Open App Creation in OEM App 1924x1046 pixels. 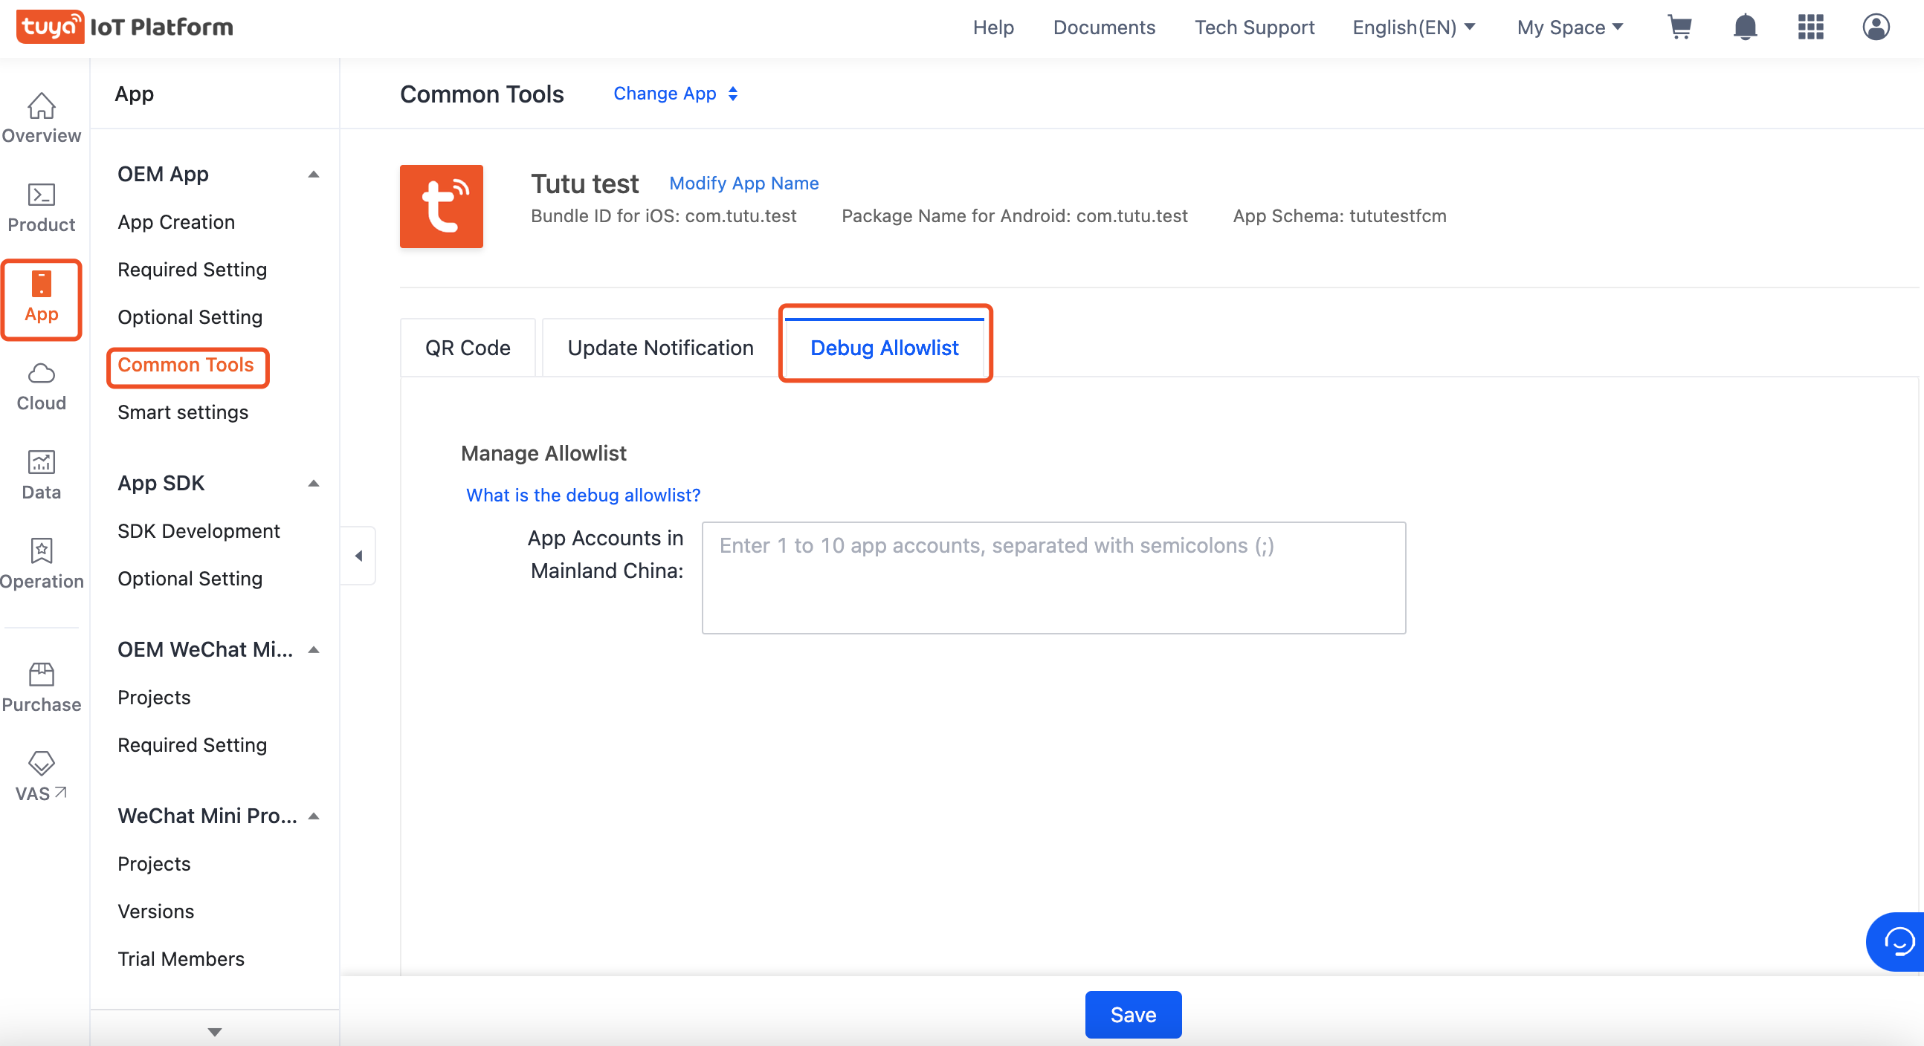[x=176, y=221]
